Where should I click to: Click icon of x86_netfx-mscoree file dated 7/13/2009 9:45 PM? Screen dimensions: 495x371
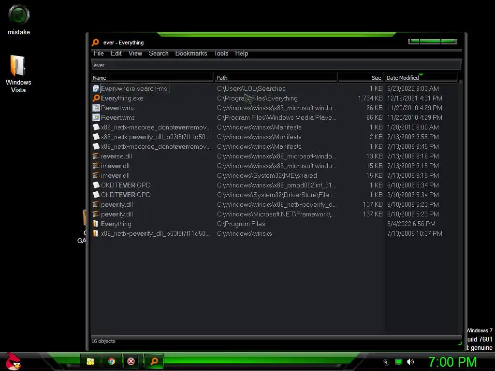tap(96, 146)
